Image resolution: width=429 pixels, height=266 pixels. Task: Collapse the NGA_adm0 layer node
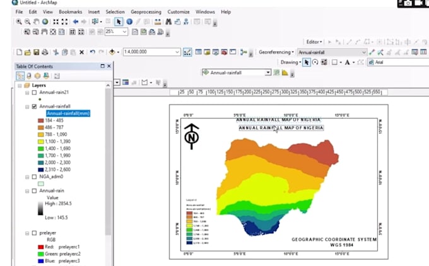pyautogui.click(x=27, y=177)
